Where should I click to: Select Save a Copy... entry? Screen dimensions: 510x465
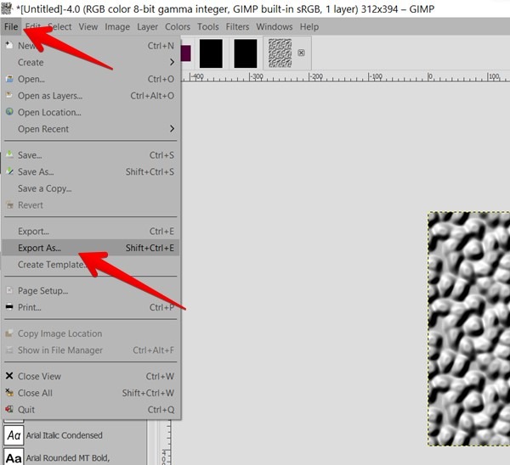90,188
